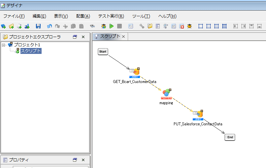Click the copy toolbar icon
Viewport: 266px width, 168px height.
pos(73,26)
